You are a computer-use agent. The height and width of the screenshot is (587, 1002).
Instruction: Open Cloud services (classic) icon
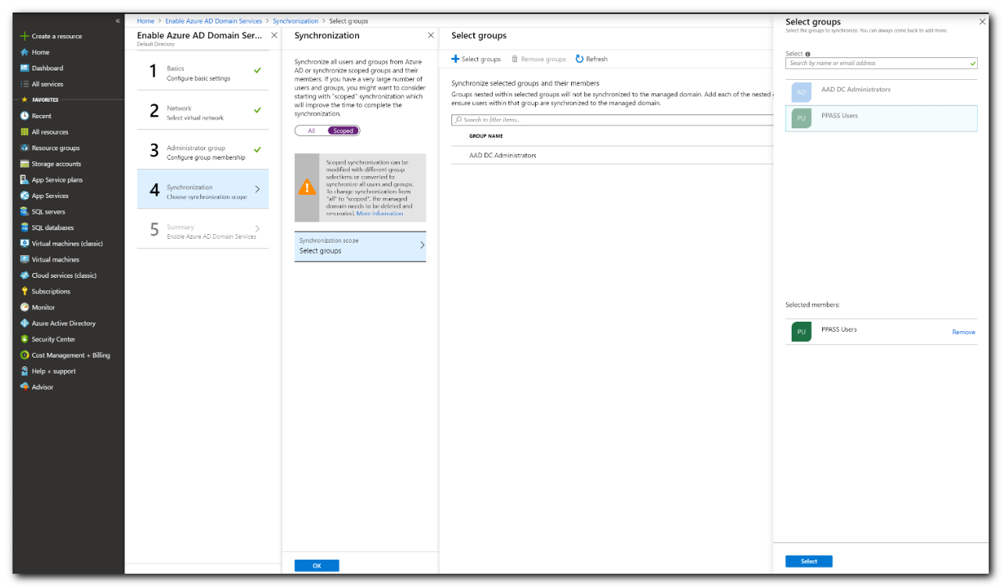tap(24, 275)
